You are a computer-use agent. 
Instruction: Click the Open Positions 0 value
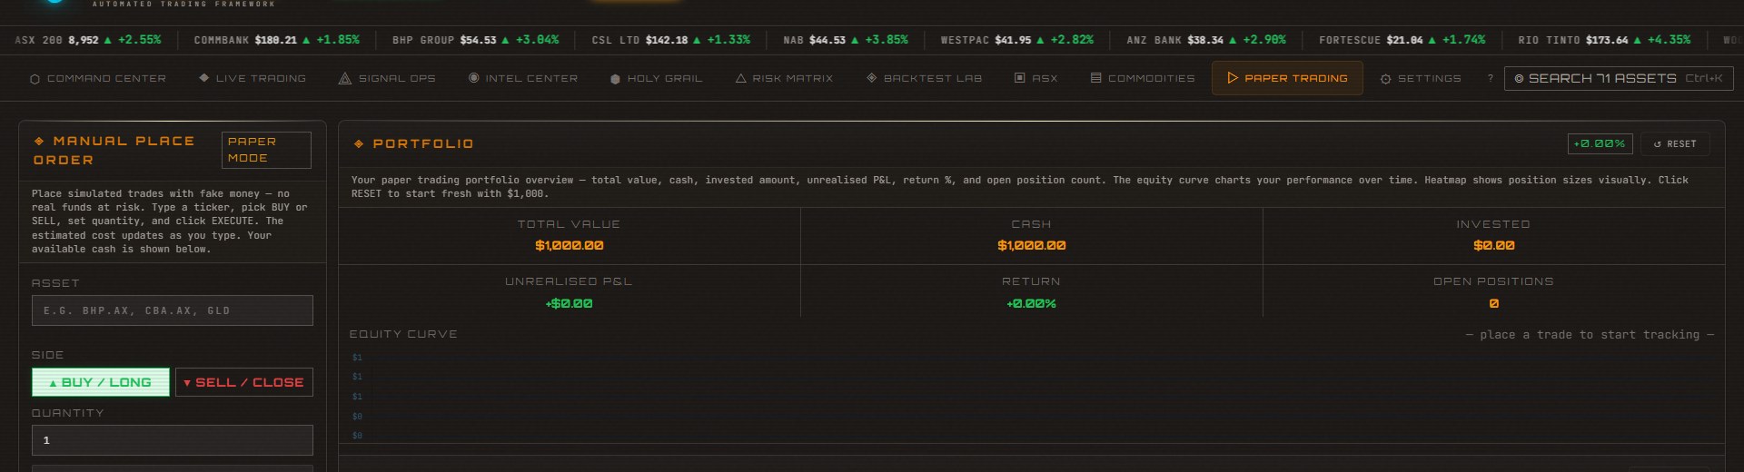(1494, 303)
